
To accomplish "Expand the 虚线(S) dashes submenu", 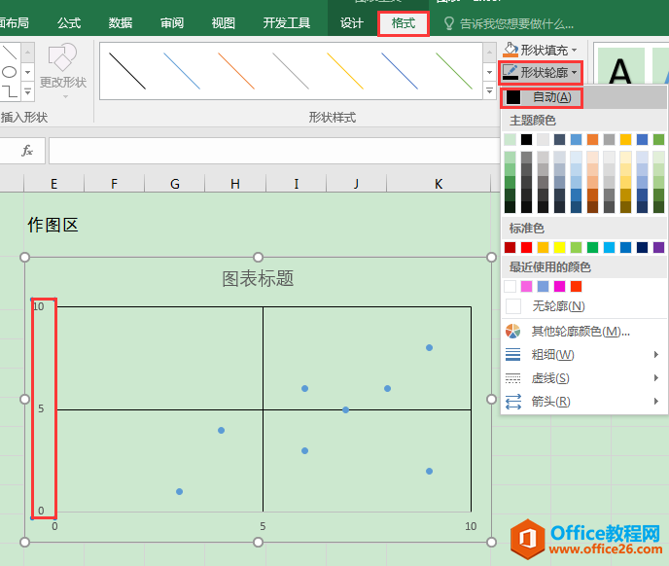I will (584, 377).
